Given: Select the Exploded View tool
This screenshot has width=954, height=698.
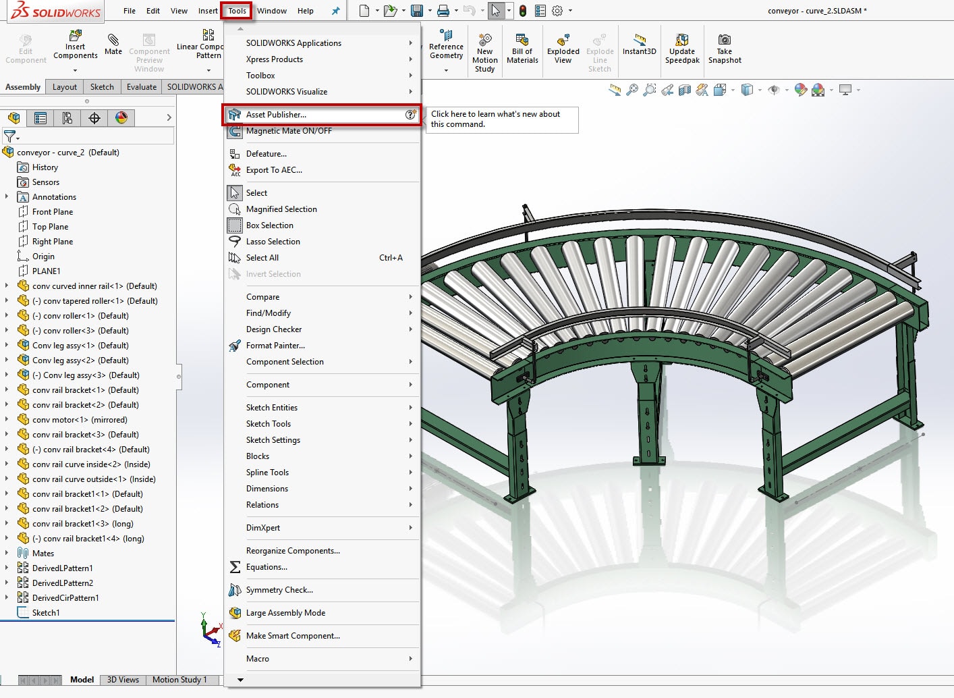Looking at the screenshot, I should [x=563, y=41].
